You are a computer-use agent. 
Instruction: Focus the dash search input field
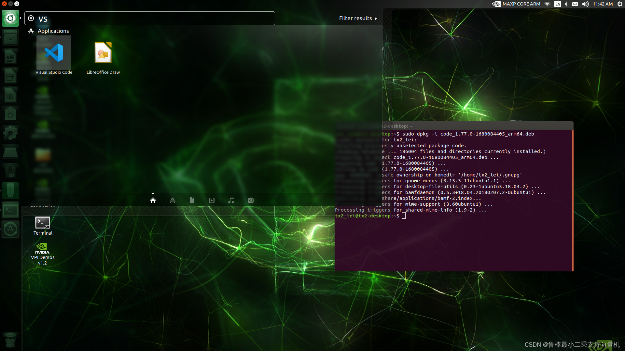(150, 18)
